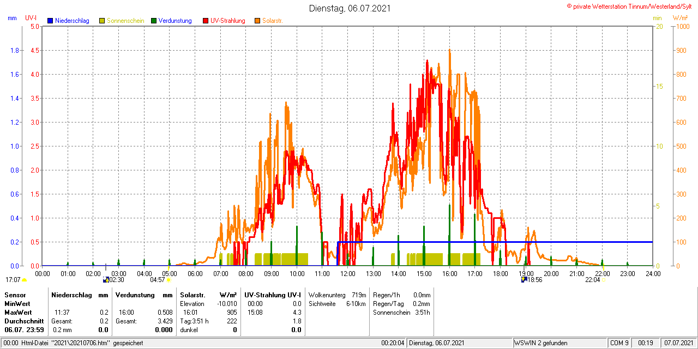Click the Solarstr. max value 905
The width and height of the screenshot is (698, 349).
(x=232, y=313)
